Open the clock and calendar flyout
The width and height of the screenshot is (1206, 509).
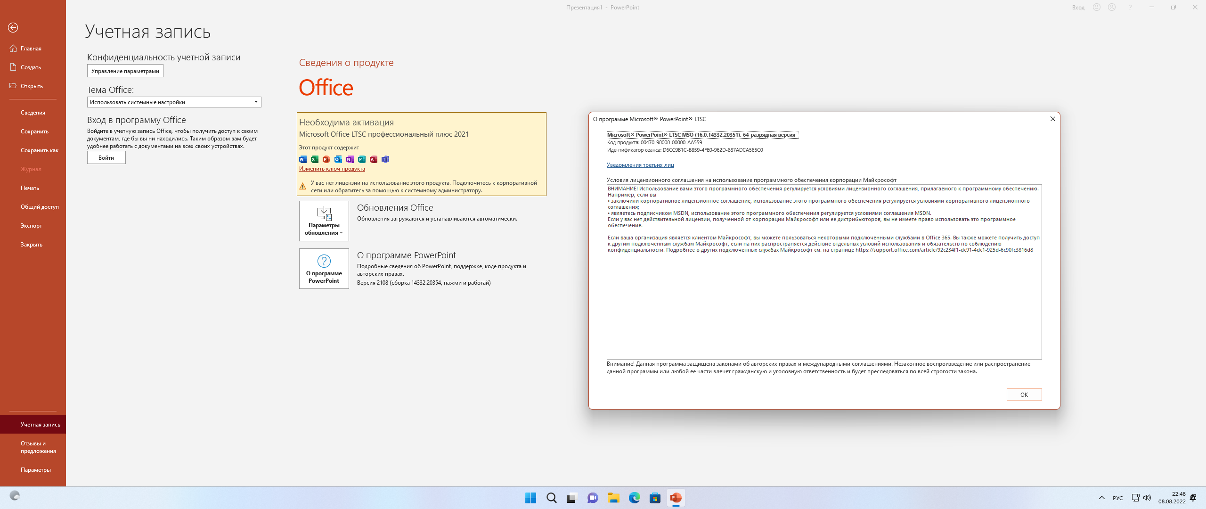tap(1172, 498)
